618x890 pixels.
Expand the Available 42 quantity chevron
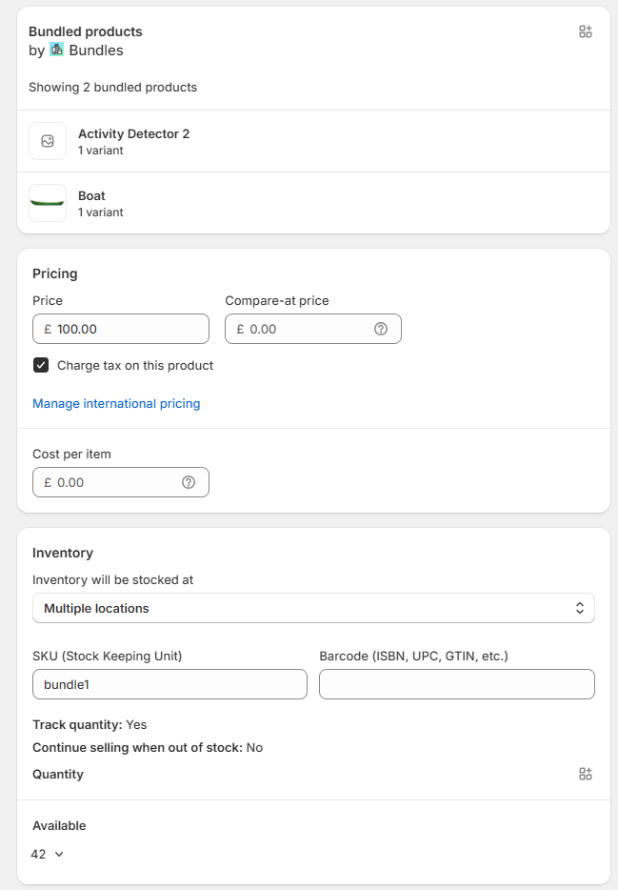[59, 854]
